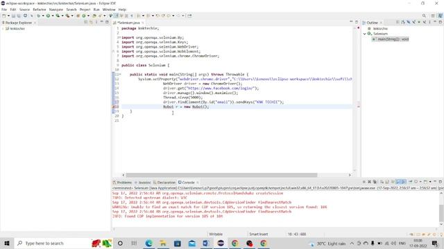Screen dimensions: 444x249
Task: Click the Facebook login URL string in code
Action: (x=221, y=89)
